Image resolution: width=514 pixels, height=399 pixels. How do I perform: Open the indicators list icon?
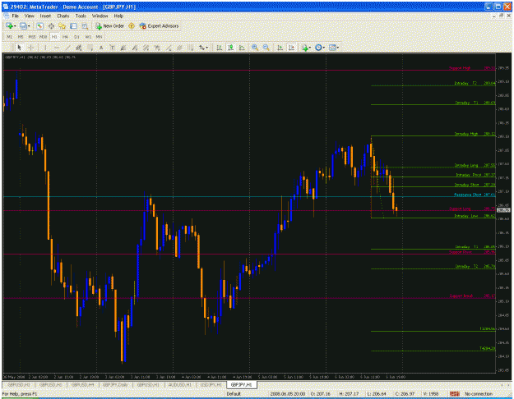tap(304, 48)
